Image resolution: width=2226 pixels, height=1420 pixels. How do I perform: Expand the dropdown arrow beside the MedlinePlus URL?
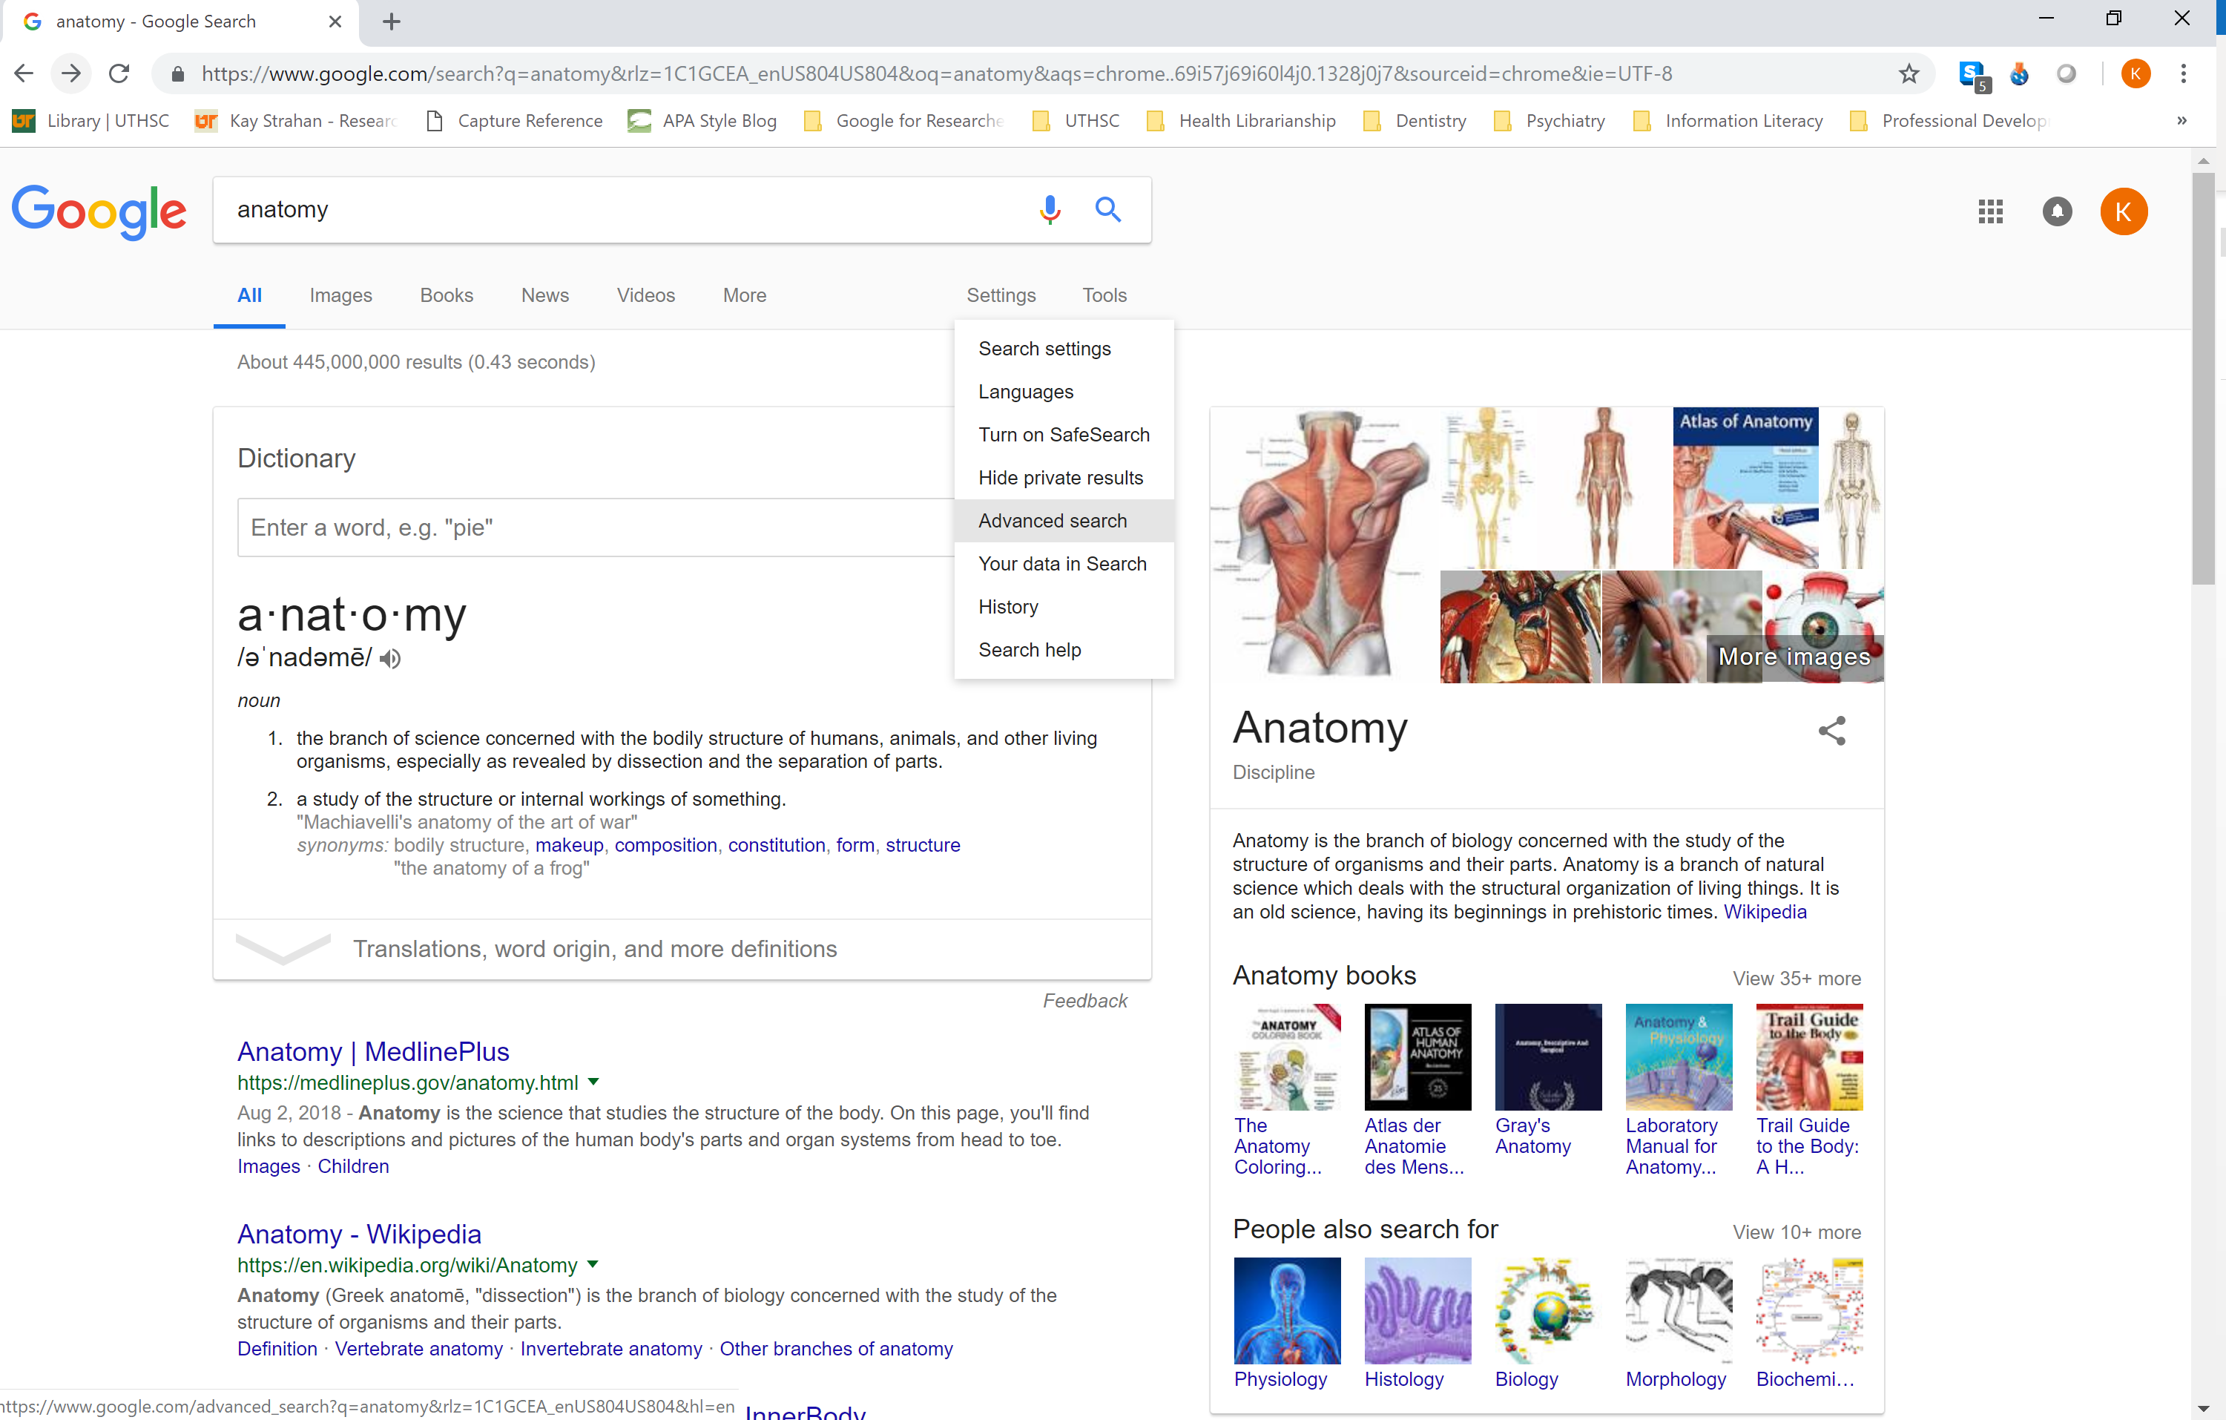coord(594,1082)
